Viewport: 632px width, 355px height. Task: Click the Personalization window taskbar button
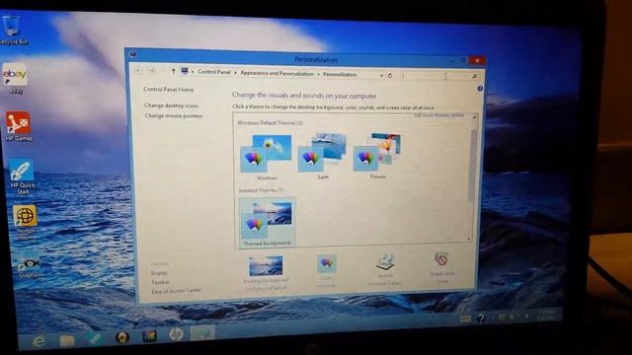pos(202,333)
